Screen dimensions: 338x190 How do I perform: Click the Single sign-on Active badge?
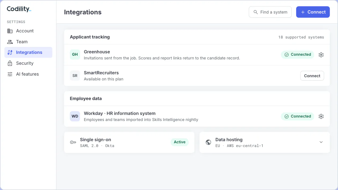[x=180, y=142]
